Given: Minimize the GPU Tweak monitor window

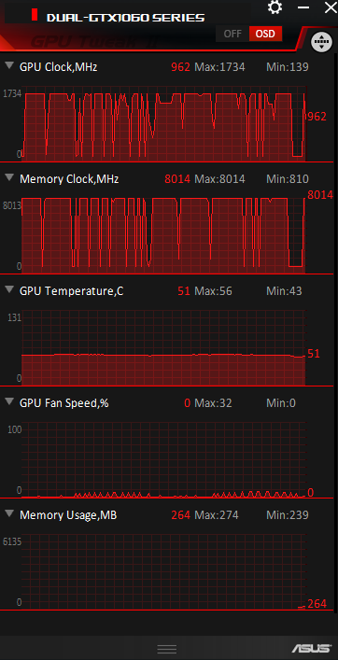Looking at the screenshot, I should tap(303, 7).
